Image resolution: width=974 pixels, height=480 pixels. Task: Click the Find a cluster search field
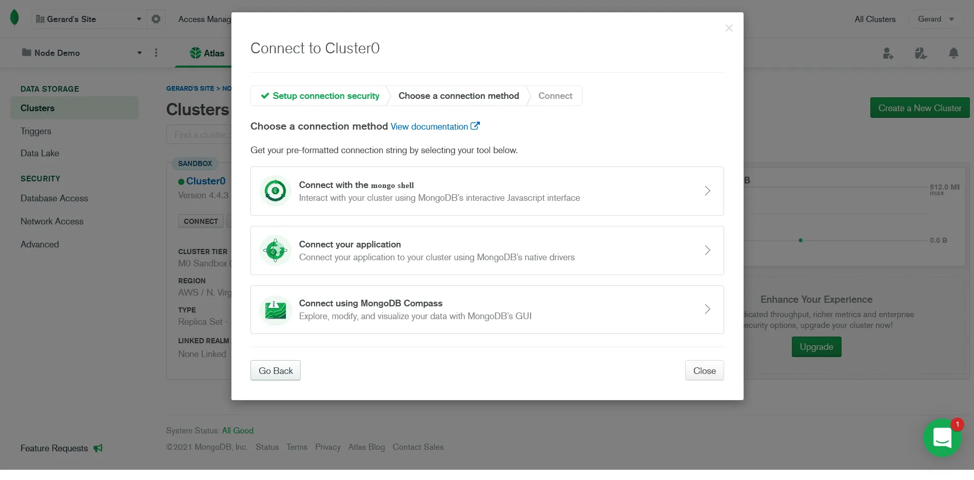point(199,135)
